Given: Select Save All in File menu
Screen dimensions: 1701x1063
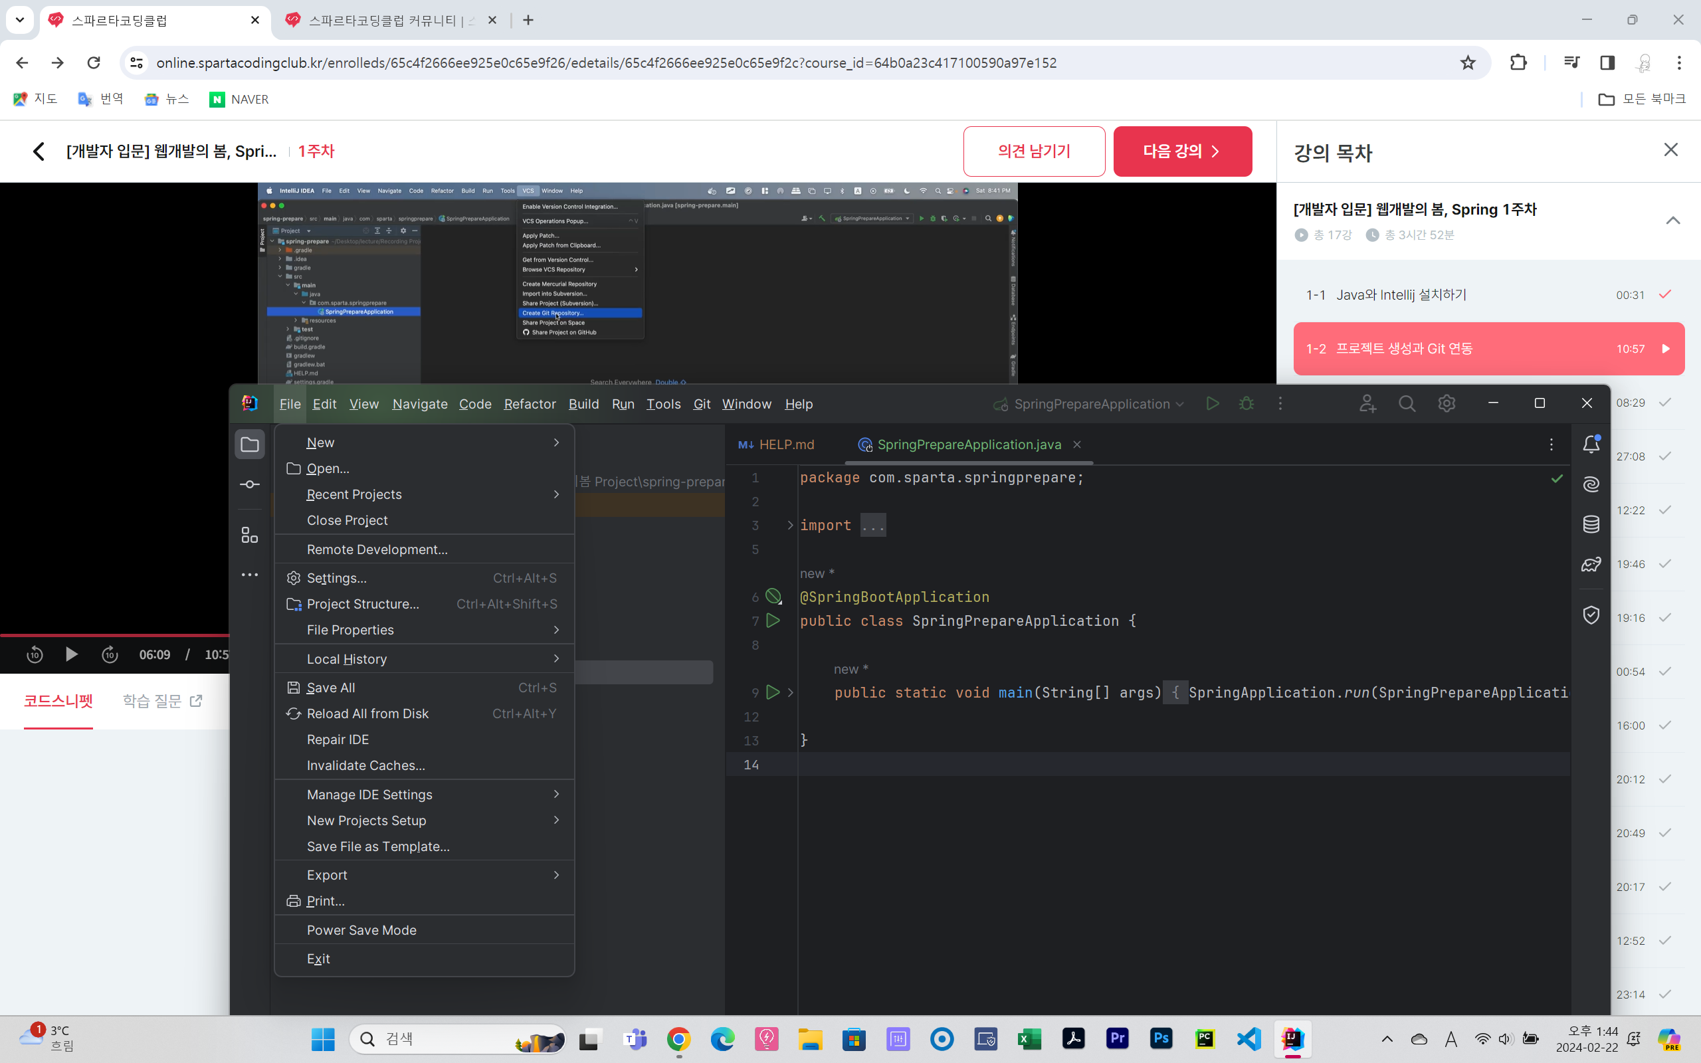Looking at the screenshot, I should (425, 688).
